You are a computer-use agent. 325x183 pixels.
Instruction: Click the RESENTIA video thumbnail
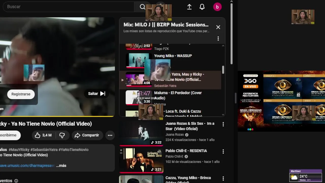tap(141, 160)
